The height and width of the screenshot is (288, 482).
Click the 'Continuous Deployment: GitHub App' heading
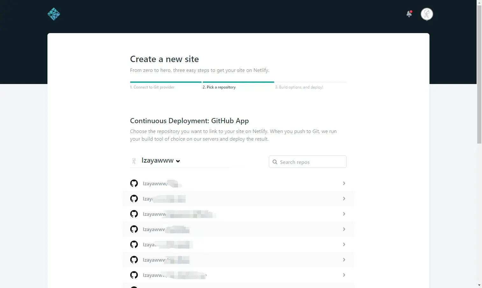(189, 121)
